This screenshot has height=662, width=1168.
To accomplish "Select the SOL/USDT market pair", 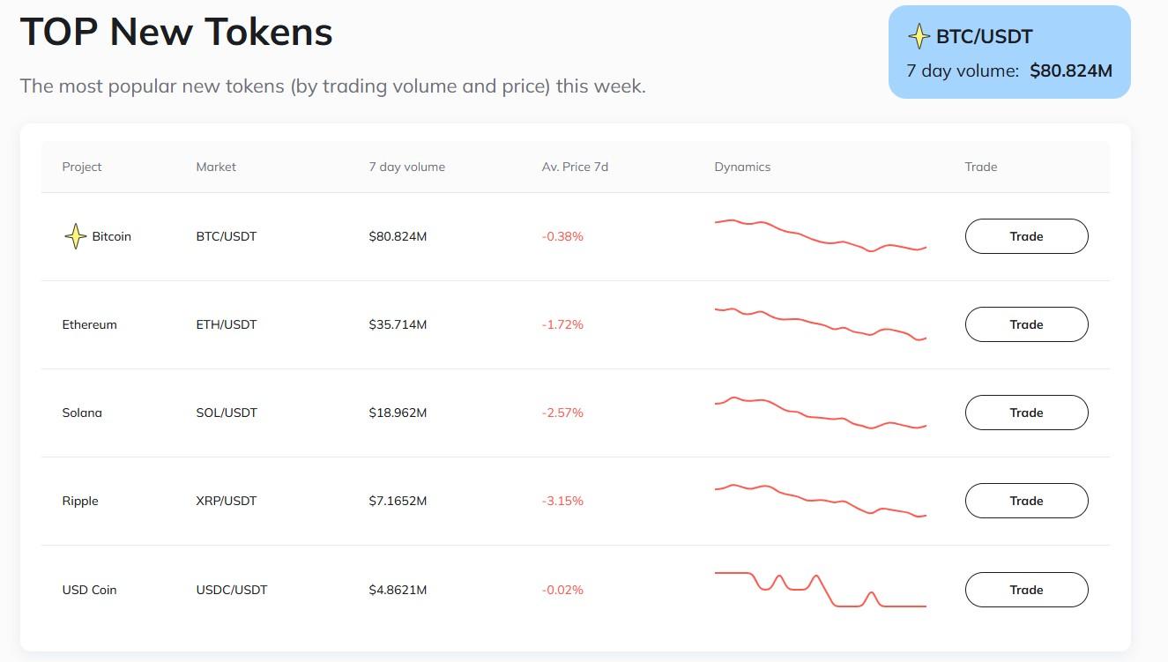I will (x=227, y=413).
